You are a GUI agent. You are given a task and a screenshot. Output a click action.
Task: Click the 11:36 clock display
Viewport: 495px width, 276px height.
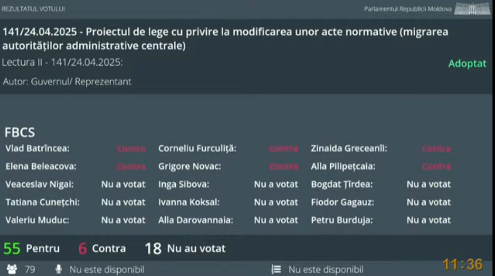tap(462, 264)
